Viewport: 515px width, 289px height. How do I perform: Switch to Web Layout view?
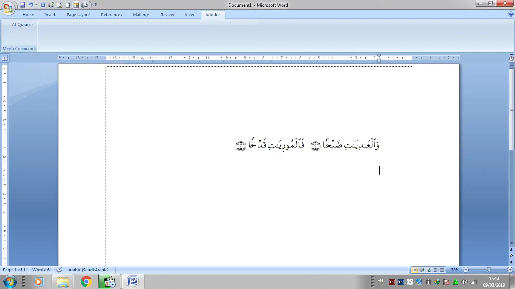[428, 270]
